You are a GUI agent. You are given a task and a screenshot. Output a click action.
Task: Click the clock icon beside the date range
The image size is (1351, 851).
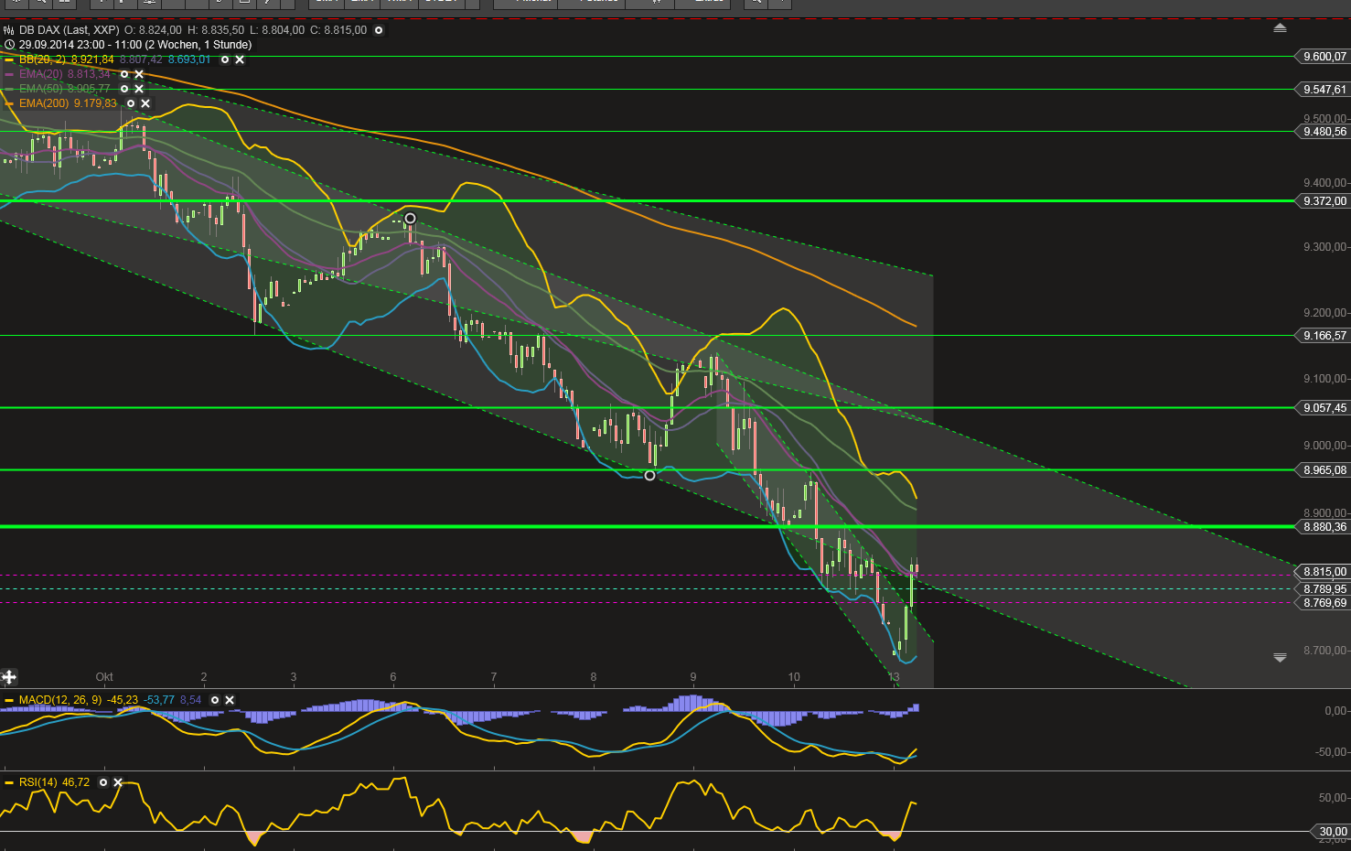click(x=9, y=44)
